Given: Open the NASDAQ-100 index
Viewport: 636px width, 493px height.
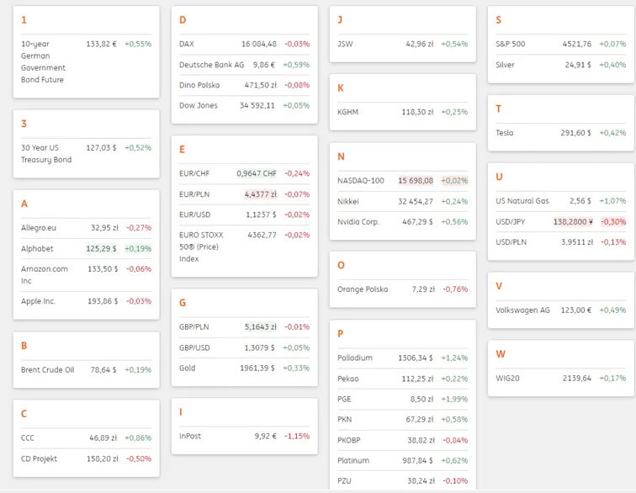Looking at the screenshot, I should coord(402,181).
